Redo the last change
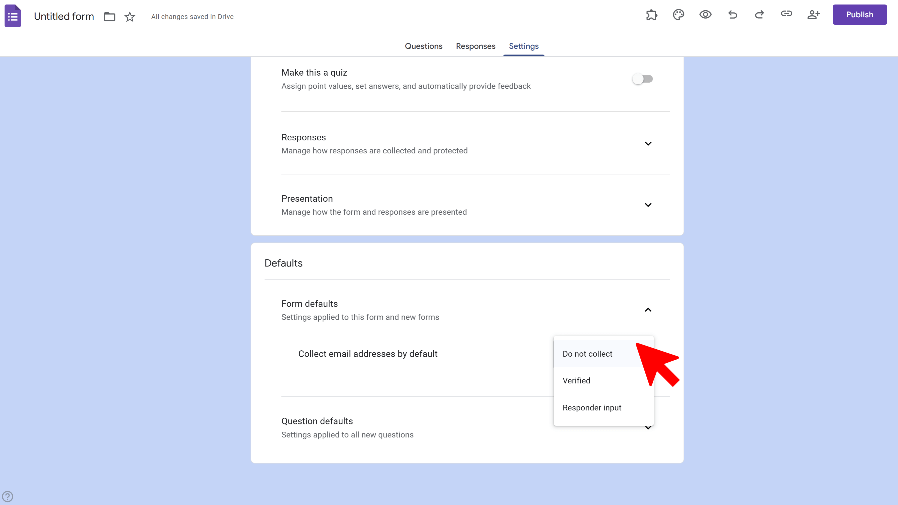 (x=759, y=15)
